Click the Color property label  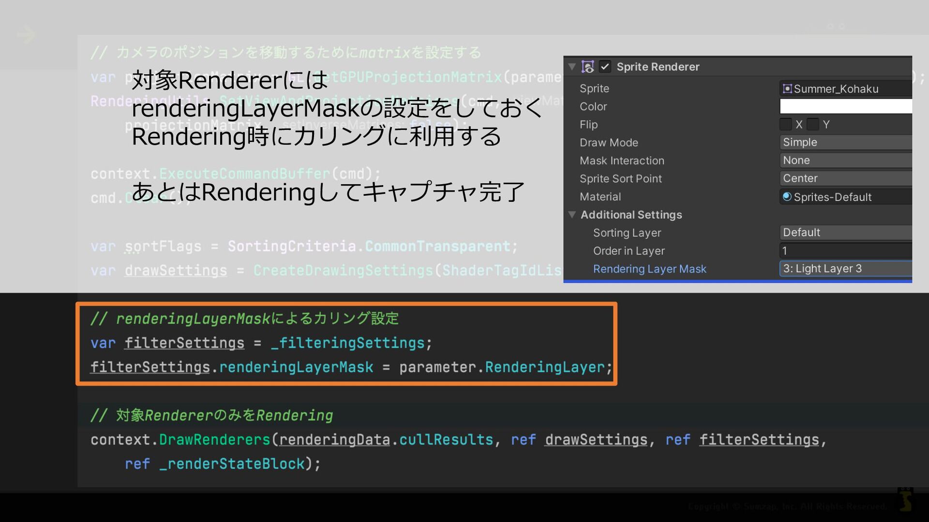pyautogui.click(x=593, y=106)
